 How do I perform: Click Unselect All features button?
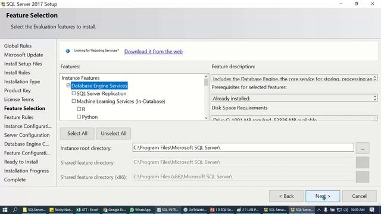(114, 133)
